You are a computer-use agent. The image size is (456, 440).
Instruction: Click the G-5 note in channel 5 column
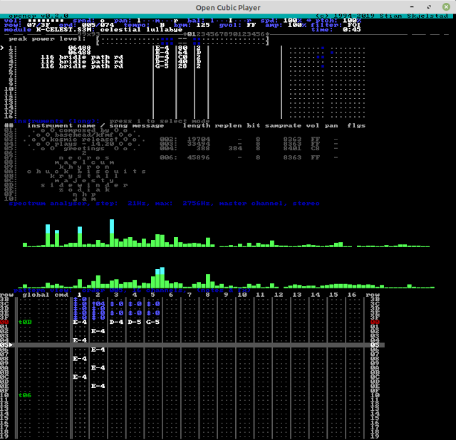[153, 322]
